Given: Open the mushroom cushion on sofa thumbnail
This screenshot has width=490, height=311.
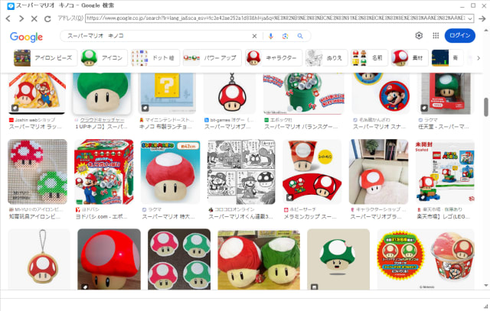Looking at the screenshot, I should [x=378, y=172].
